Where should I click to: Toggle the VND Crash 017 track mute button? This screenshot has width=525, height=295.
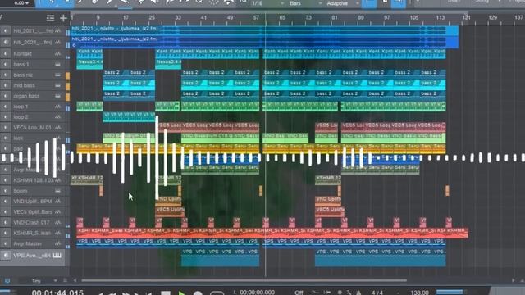point(6,222)
